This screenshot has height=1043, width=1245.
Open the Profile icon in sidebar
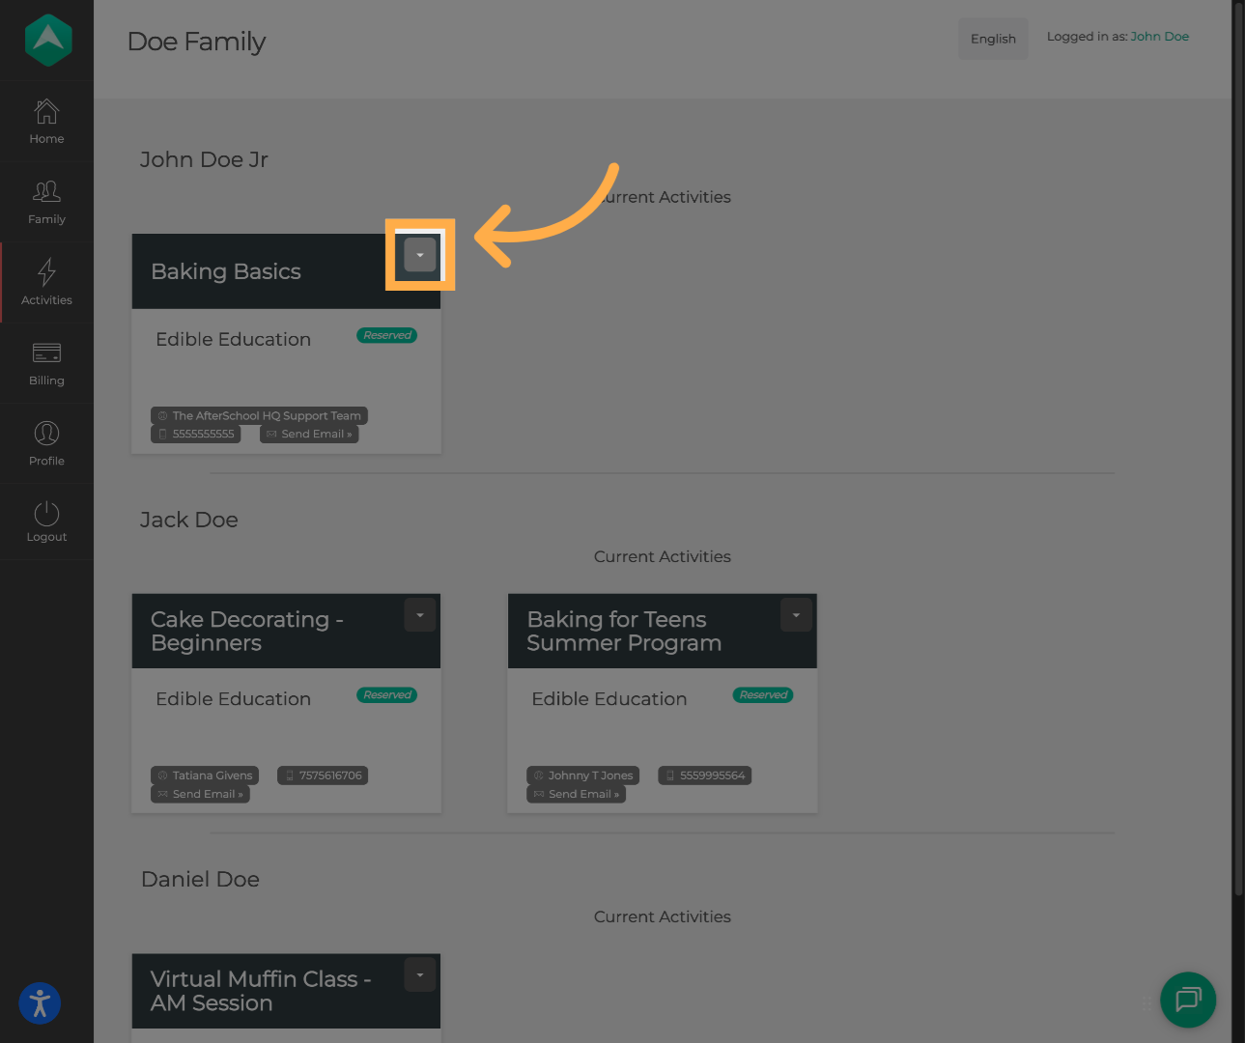[46, 434]
